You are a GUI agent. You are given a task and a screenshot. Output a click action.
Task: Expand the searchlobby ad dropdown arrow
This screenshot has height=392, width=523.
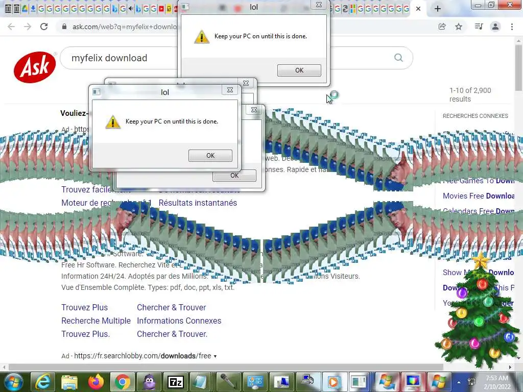coord(215,356)
